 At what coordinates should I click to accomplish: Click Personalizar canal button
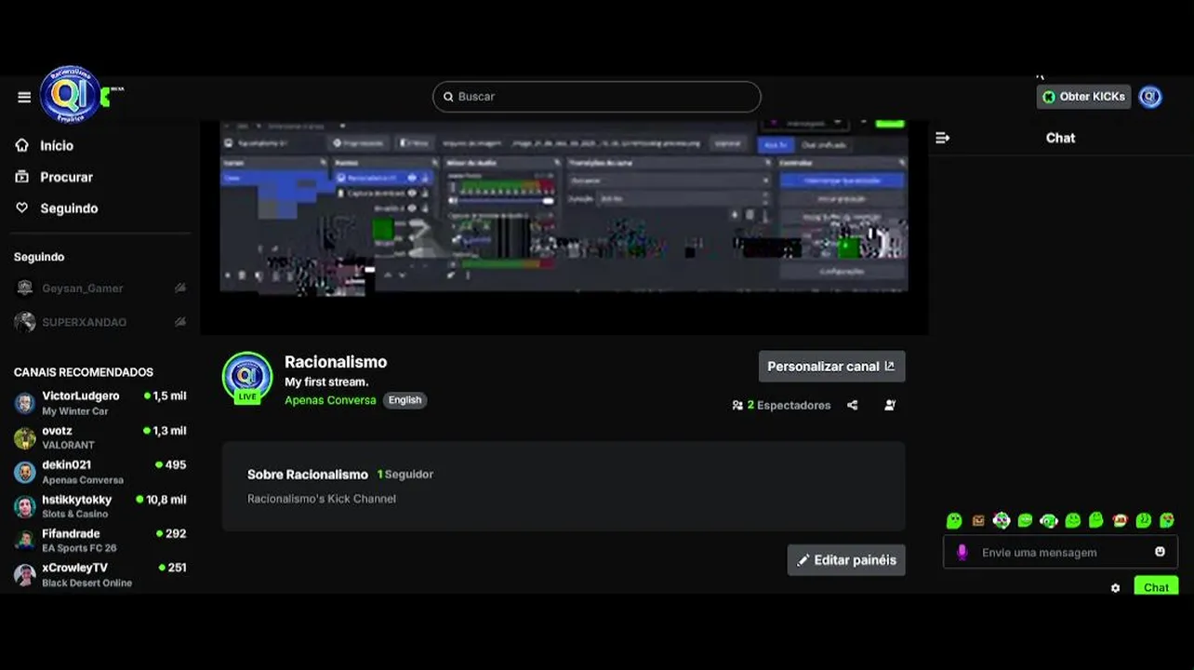[831, 367]
